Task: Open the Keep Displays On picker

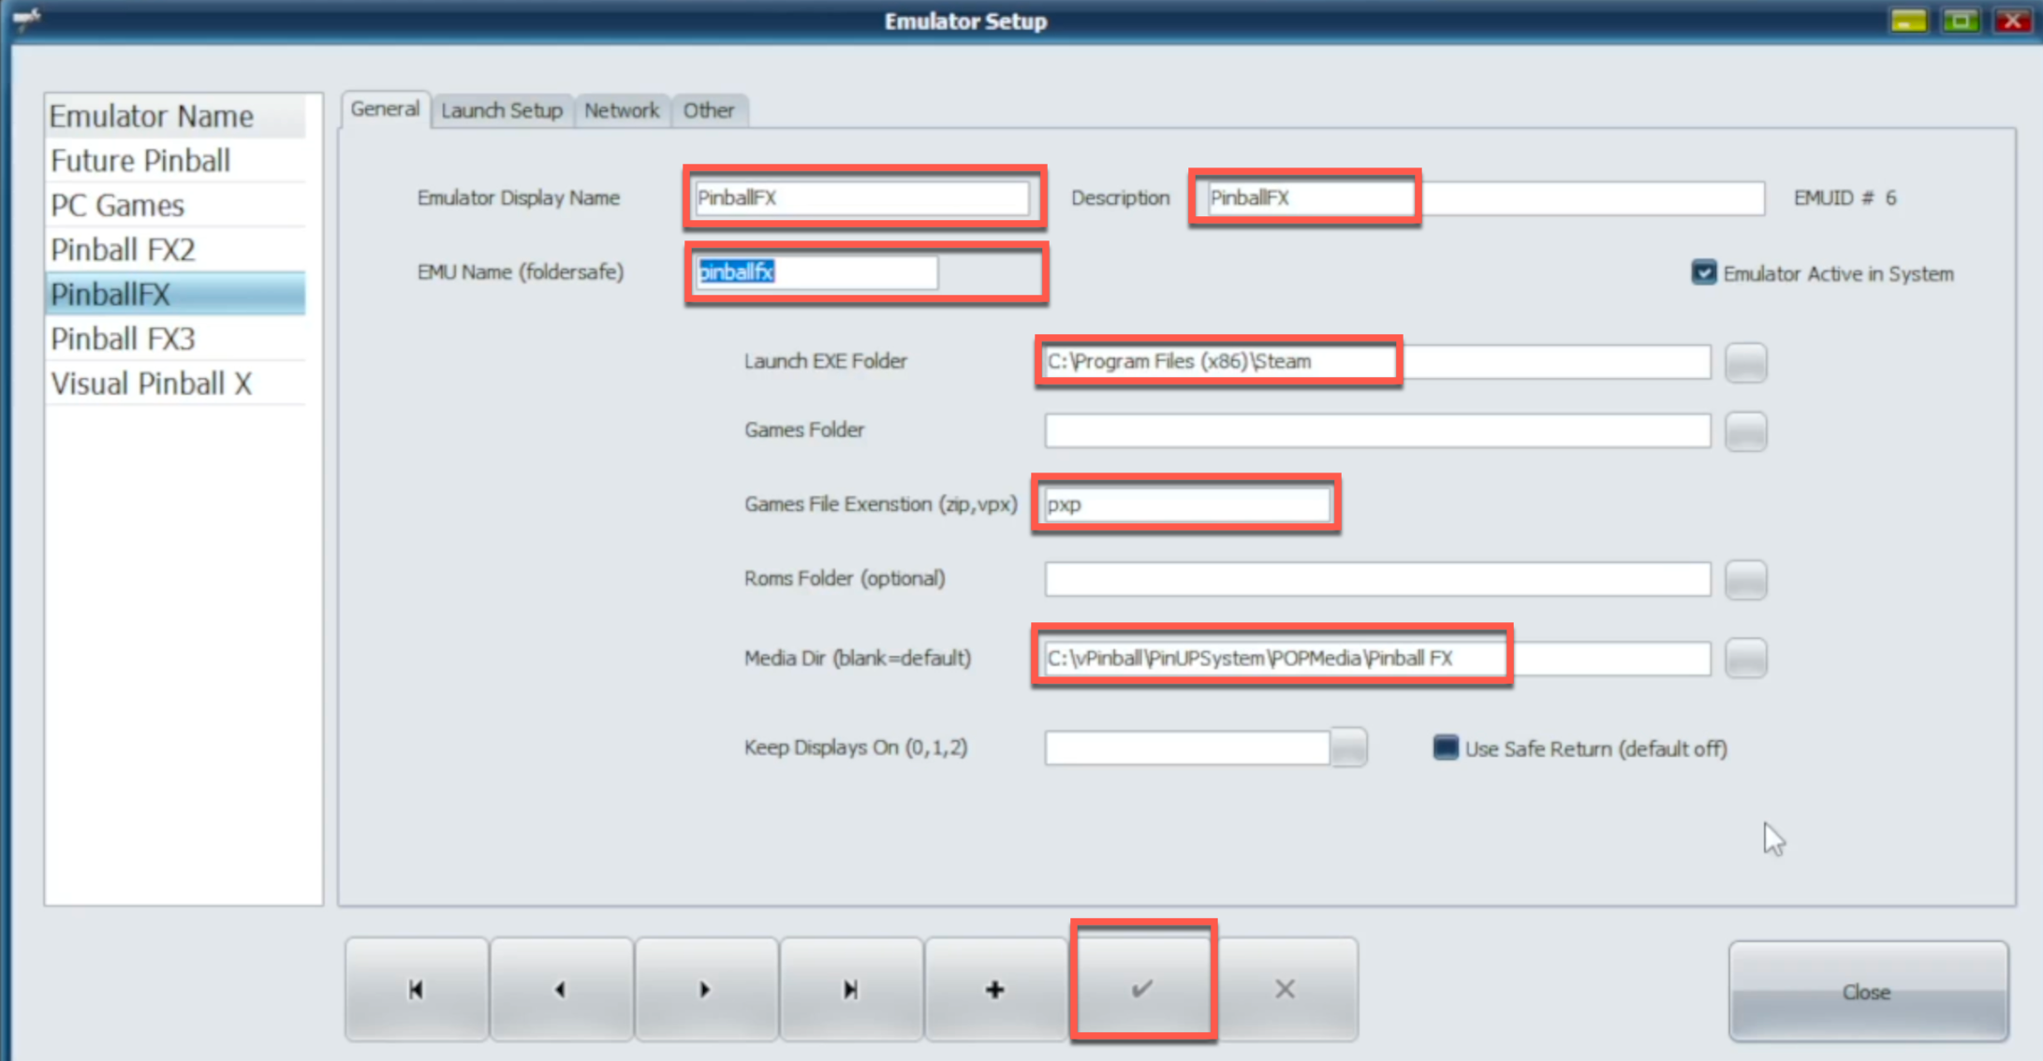Action: coord(1348,748)
